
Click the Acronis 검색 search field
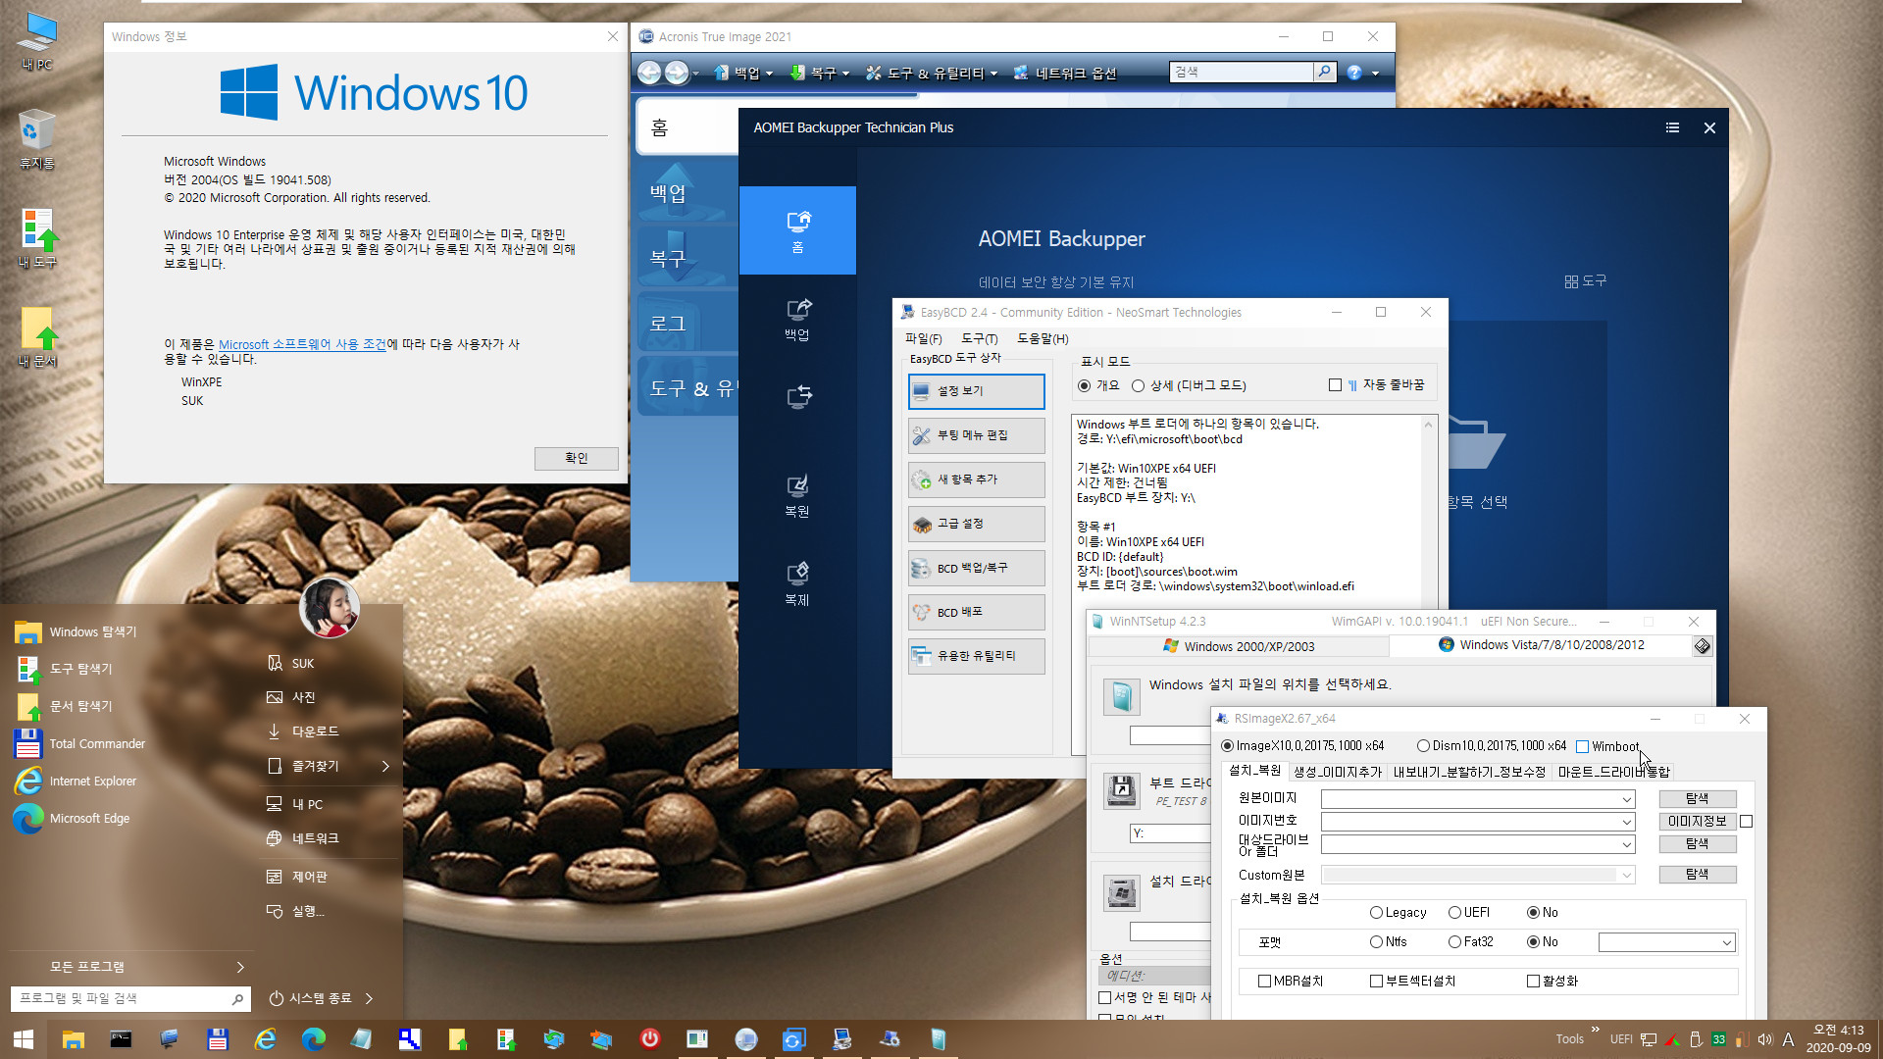(1241, 72)
